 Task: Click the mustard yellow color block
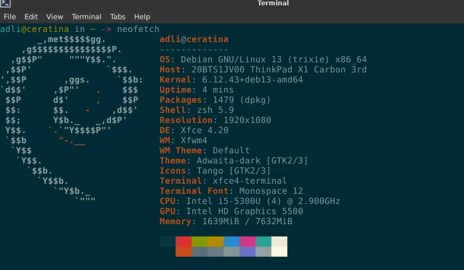coord(216,242)
